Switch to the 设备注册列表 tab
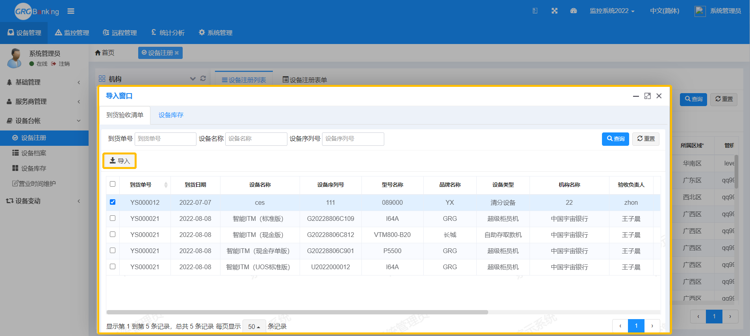Viewport: 750px width, 336px height. coord(244,80)
